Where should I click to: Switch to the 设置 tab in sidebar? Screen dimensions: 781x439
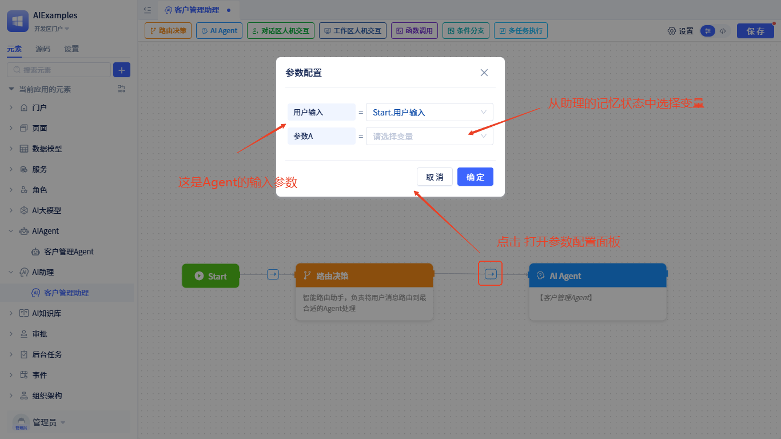coord(71,49)
